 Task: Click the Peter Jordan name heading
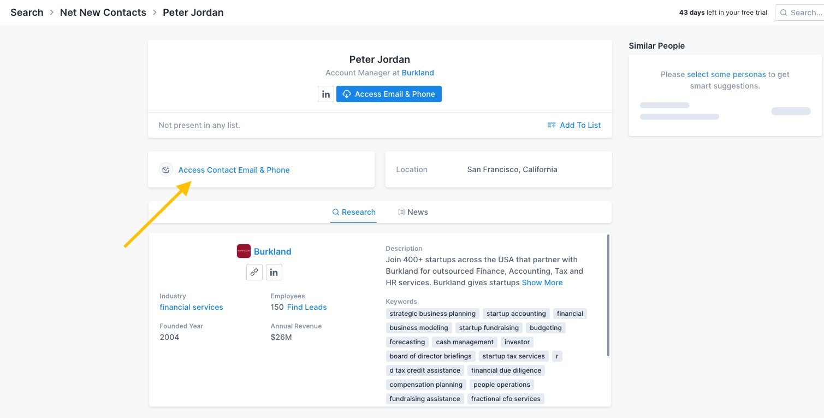click(x=380, y=60)
